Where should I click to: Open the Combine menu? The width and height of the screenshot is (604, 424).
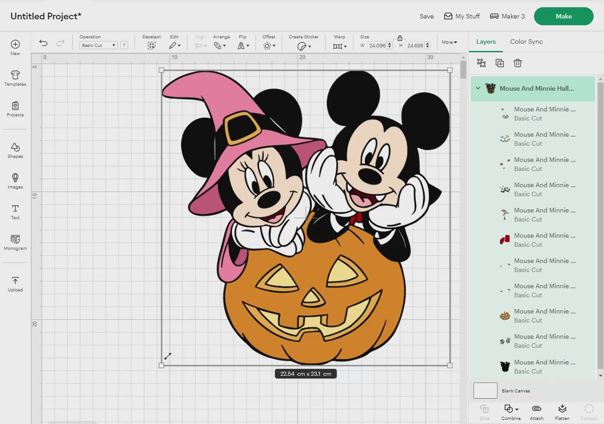click(x=511, y=412)
